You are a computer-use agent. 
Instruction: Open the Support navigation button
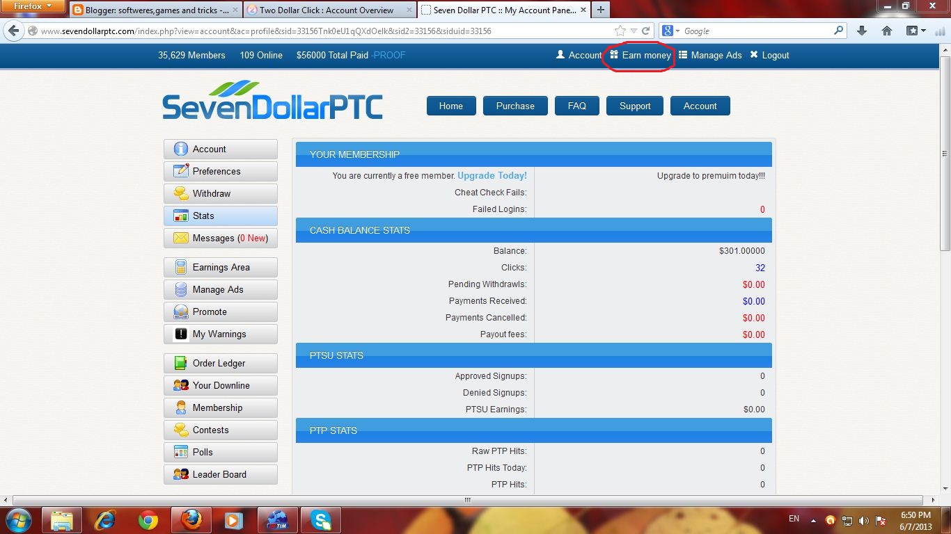[x=635, y=106]
